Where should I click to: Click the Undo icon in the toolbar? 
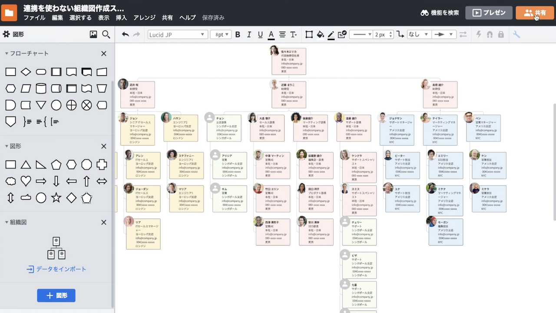coord(126,34)
